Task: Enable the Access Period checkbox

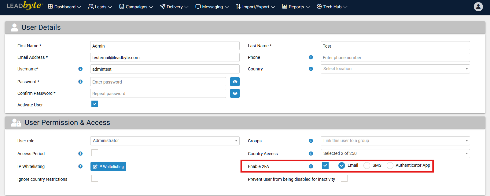Action: pyautogui.click(x=95, y=153)
